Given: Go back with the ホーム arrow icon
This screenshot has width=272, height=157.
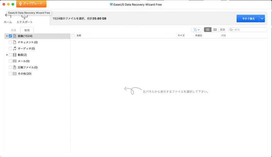Looking at the screenshot, I should [x=8, y=16].
